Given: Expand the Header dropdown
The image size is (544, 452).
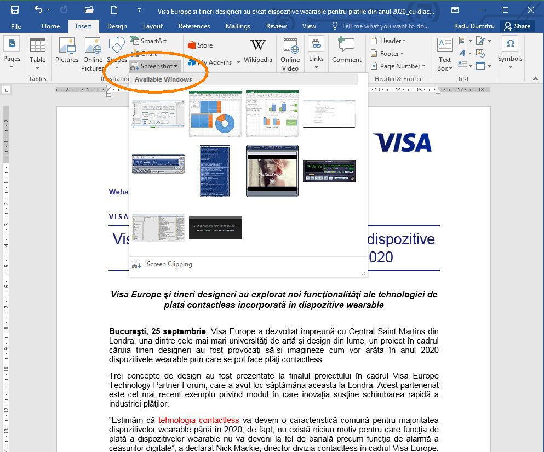Looking at the screenshot, I should (x=388, y=41).
